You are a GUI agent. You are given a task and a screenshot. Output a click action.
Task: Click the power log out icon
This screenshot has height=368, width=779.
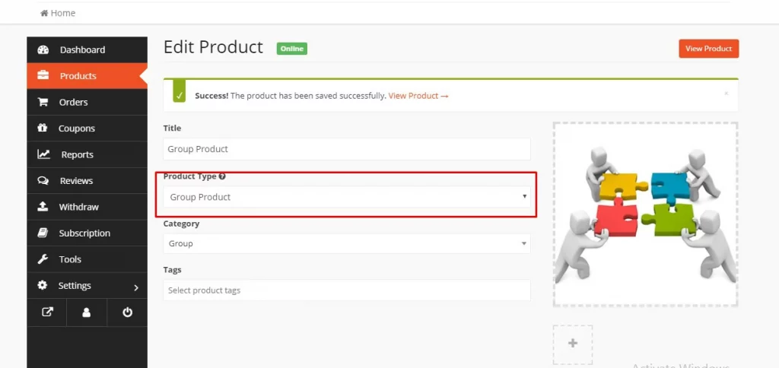pyautogui.click(x=128, y=312)
